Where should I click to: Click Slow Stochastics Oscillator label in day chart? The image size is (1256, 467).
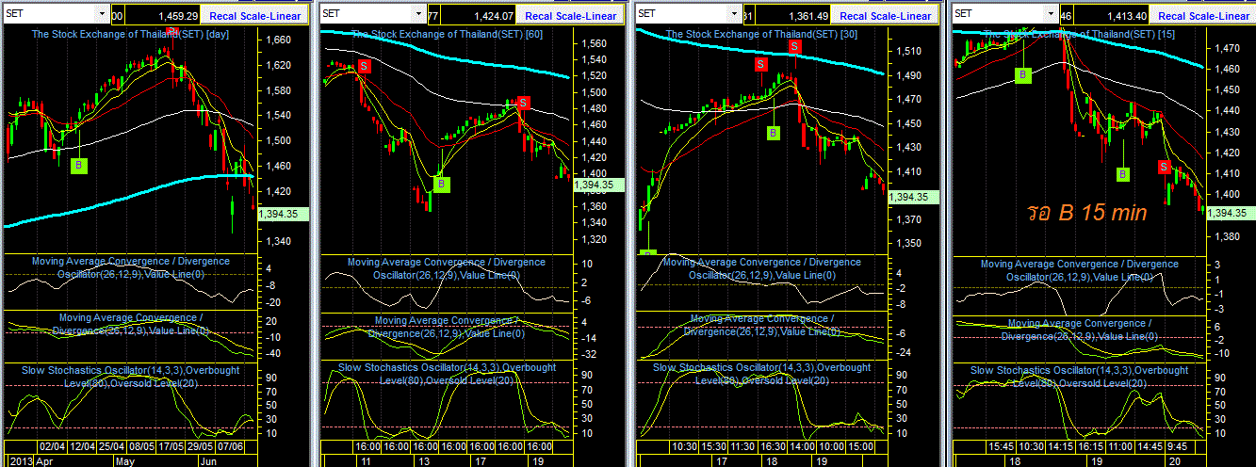(130, 376)
